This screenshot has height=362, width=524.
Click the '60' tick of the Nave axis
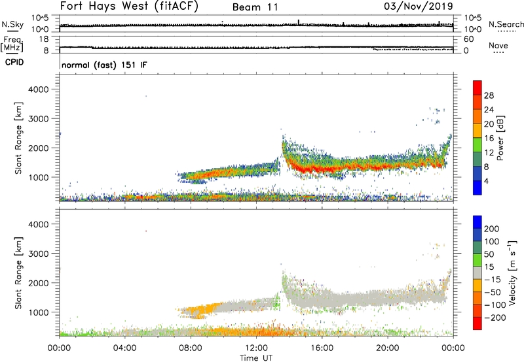coord(468,39)
